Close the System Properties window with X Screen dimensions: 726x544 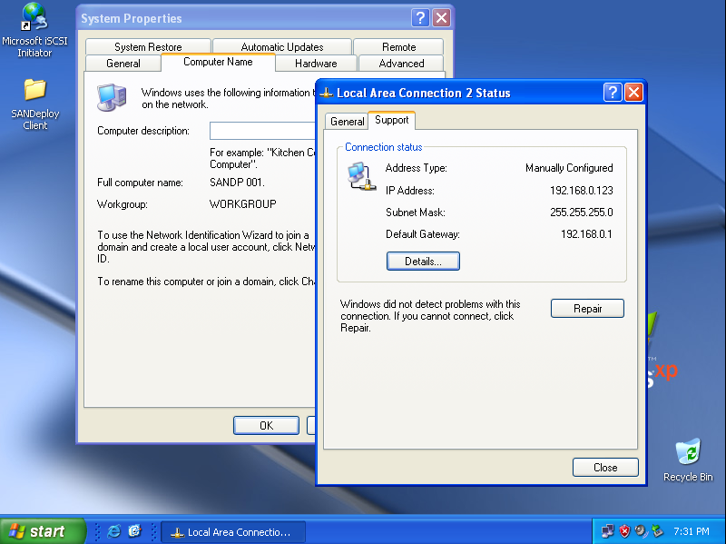(x=442, y=18)
